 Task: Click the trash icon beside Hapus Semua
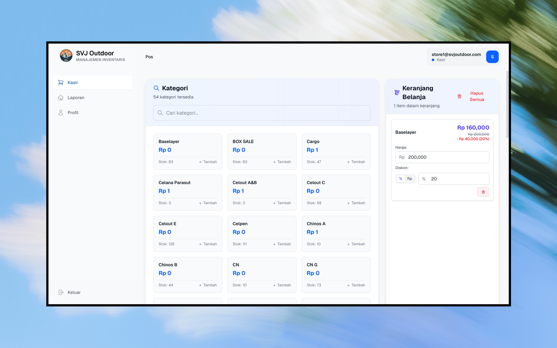click(460, 96)
